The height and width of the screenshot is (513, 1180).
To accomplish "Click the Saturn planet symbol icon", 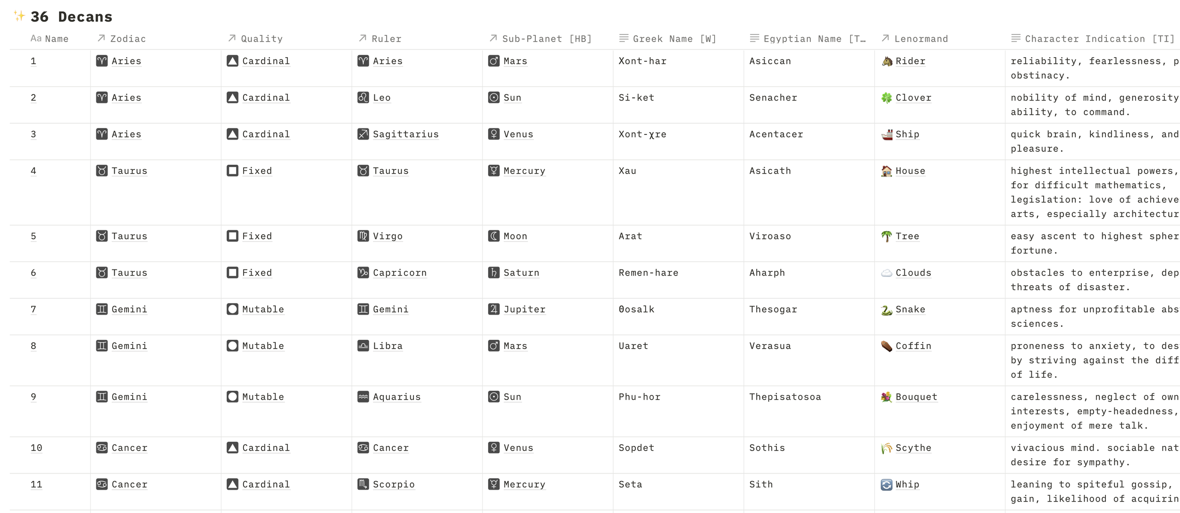I will [x=493, y=273].
